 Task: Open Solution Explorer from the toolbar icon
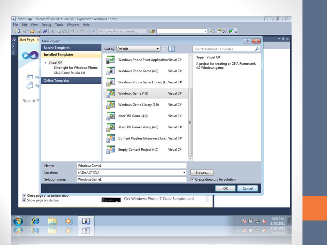pos(213,31)
